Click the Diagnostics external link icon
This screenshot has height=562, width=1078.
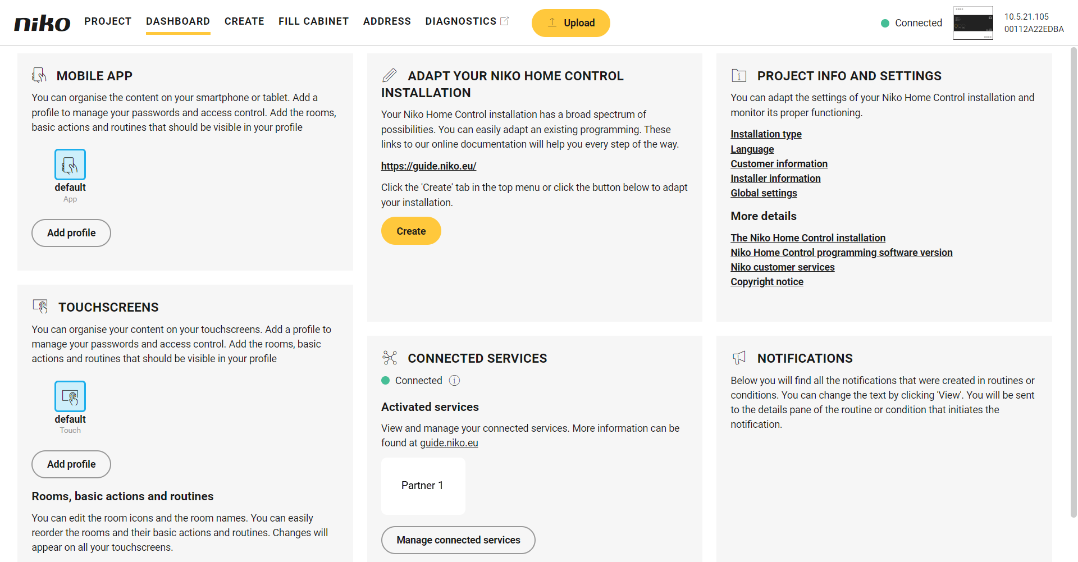tap(504, 21)
